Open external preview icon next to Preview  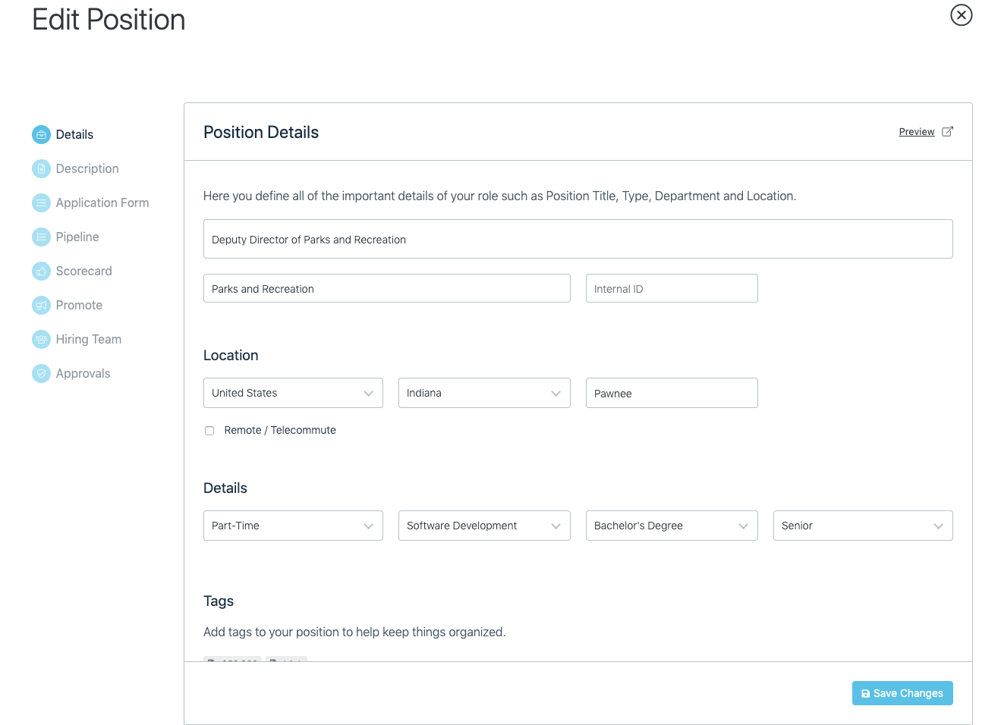click(x=947, y=132)
